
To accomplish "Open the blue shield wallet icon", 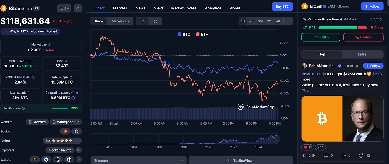I will (x=46, y=159).
